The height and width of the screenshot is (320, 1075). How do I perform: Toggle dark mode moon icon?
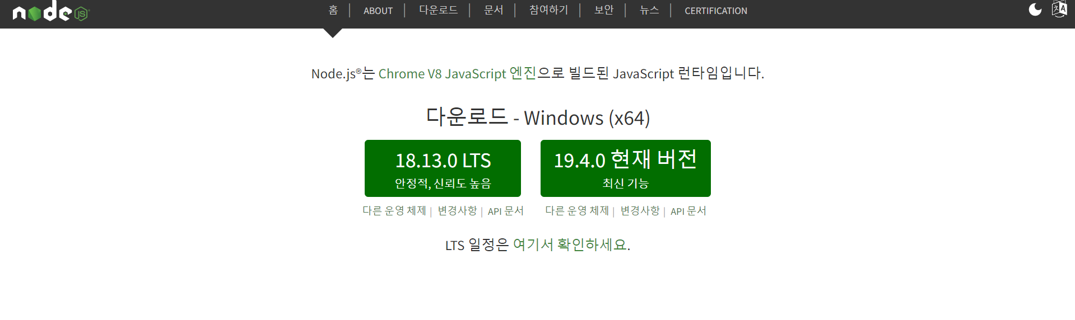[x=1035, y=10]
